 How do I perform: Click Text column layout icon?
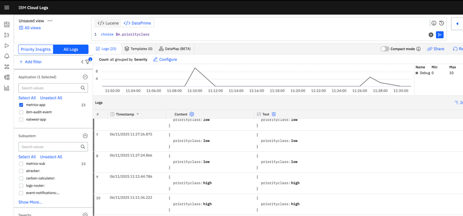point(274,114)
